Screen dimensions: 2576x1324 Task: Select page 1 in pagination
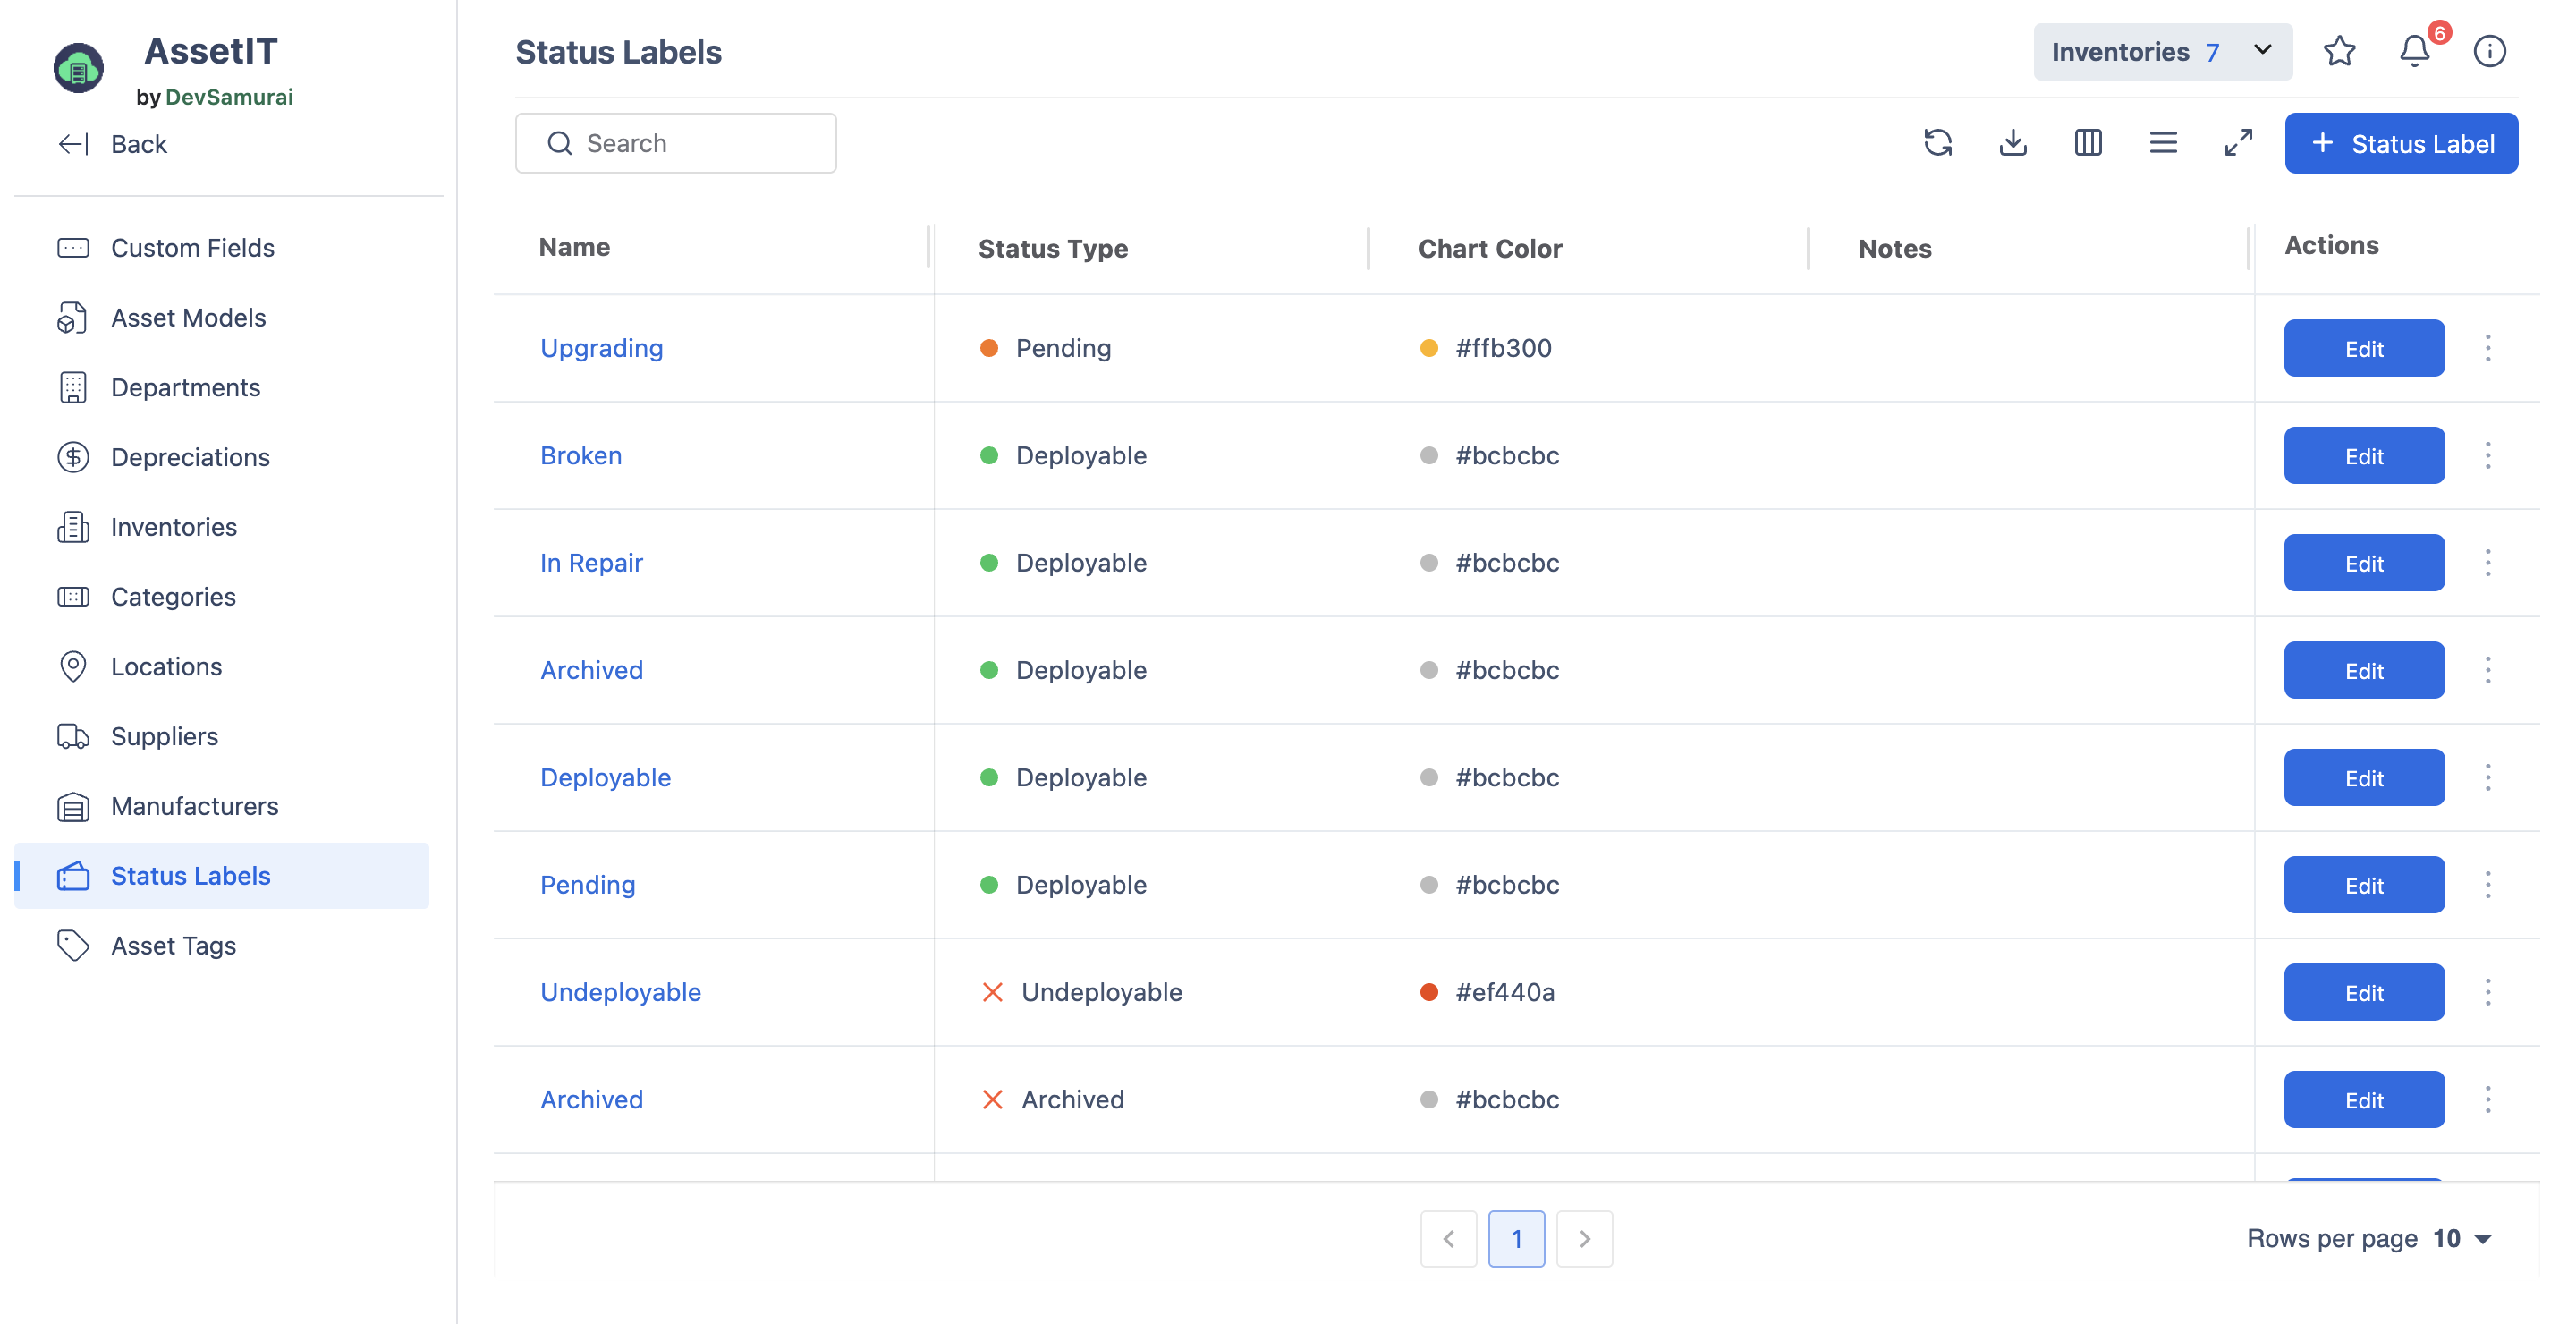point(1516,1239)
